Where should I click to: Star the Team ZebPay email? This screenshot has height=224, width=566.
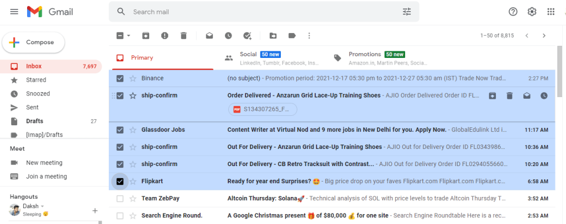pos(133,199)
